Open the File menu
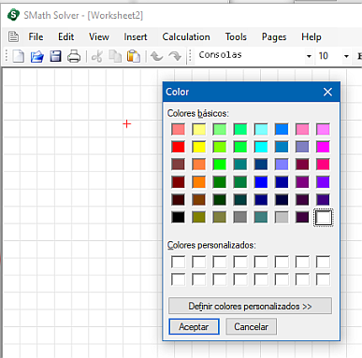 [36, 36]
